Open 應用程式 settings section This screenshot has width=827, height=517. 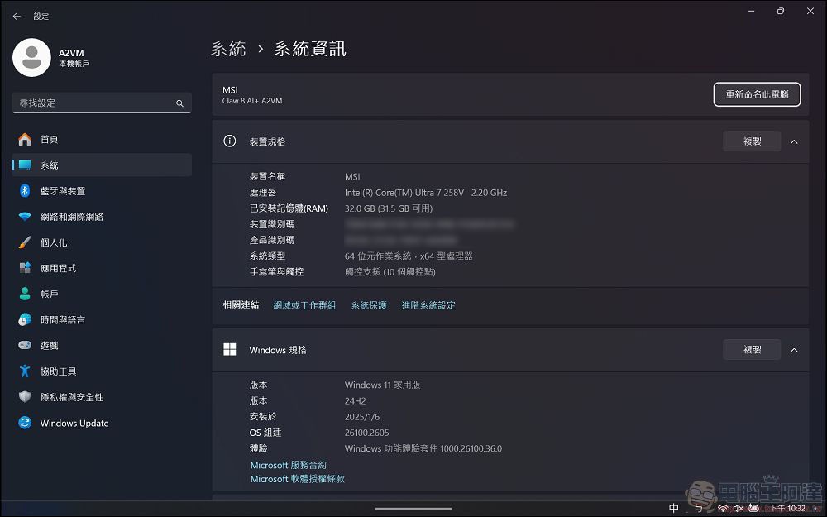102,268
